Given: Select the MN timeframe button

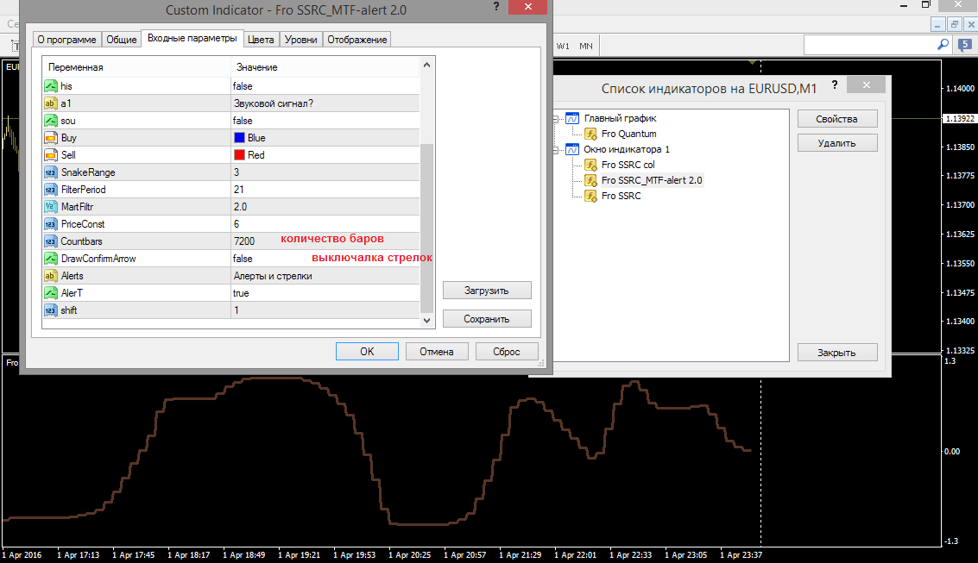Looking at the screenshot, I should (585, 46).
